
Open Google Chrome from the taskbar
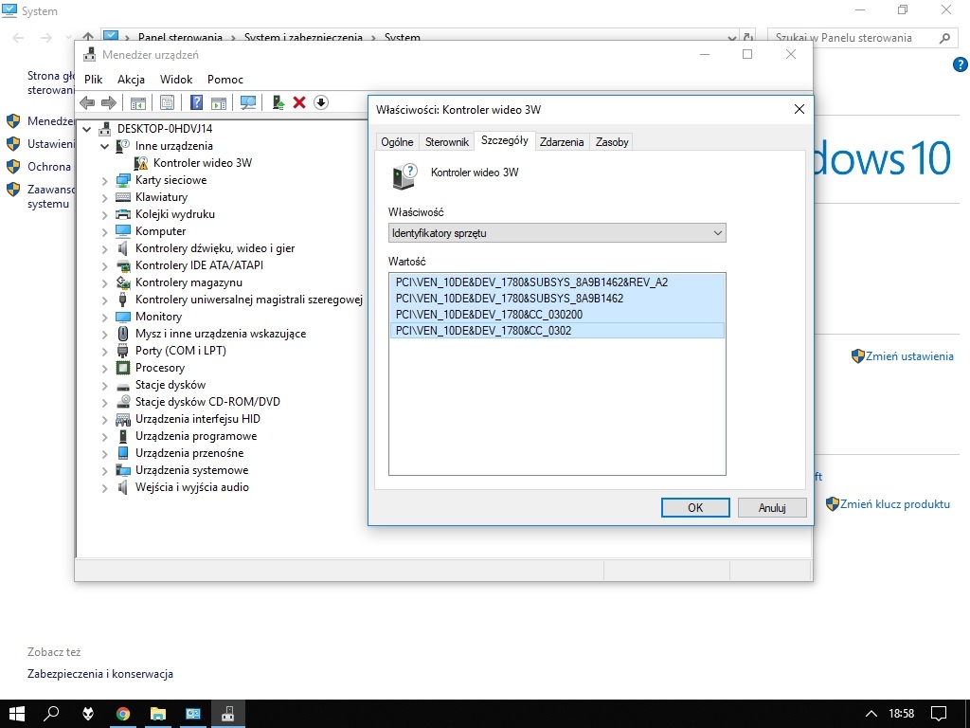(x=123, y=714)
